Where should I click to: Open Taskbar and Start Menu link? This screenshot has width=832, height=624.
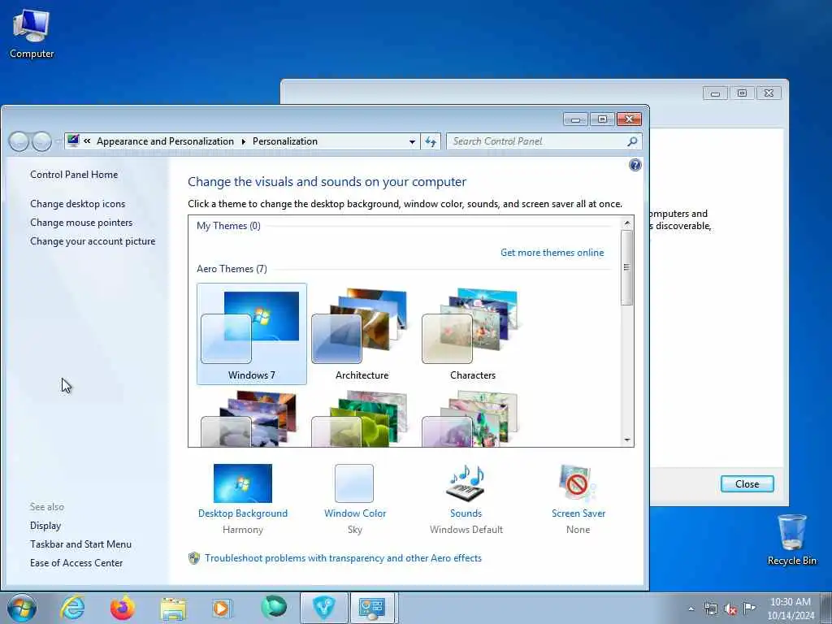(x=80, y=544)
